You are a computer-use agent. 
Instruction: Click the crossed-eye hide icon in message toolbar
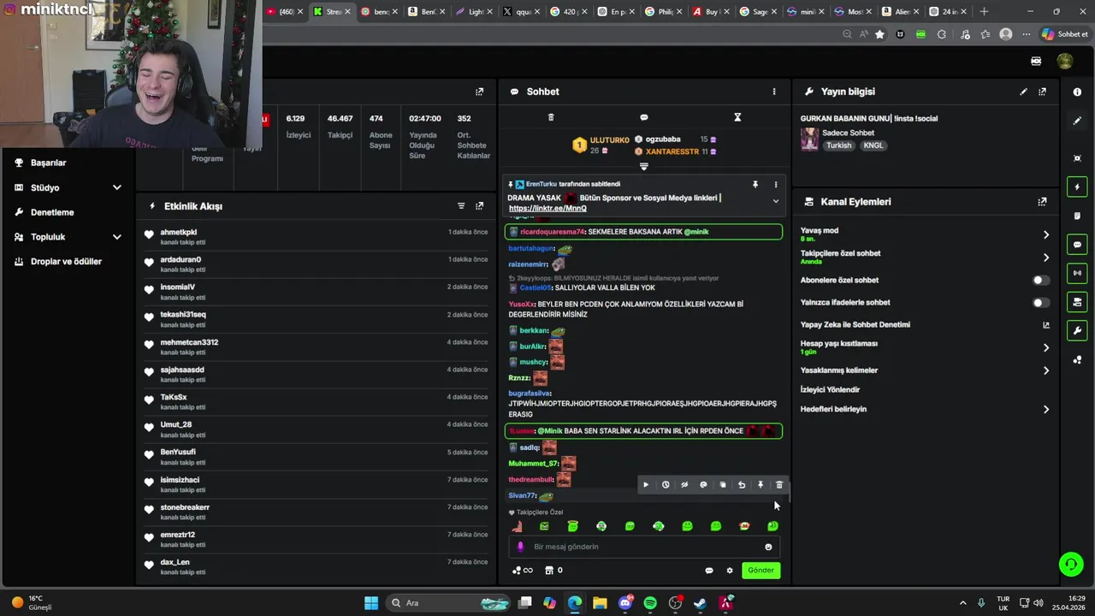click(684, 485)
